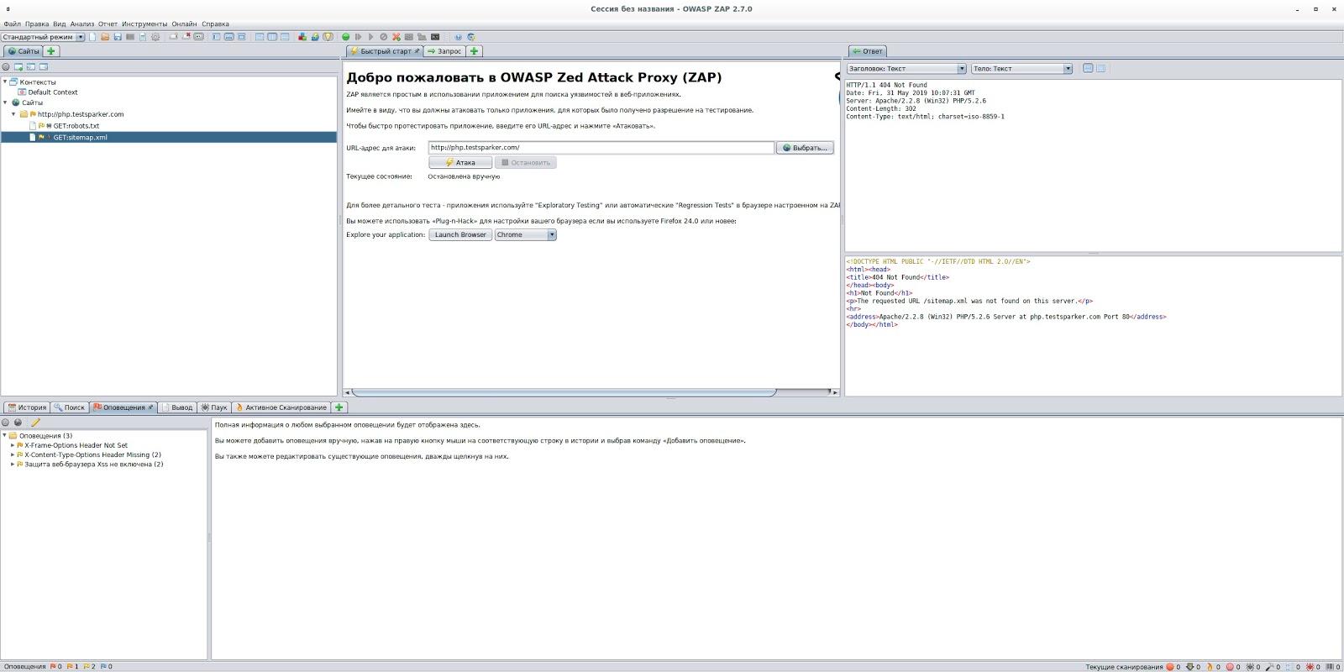Viewport: 1344px width, 672px height.
Task: Click the Chrome browser launch icon in toolbar
Action: click(470, 37)
